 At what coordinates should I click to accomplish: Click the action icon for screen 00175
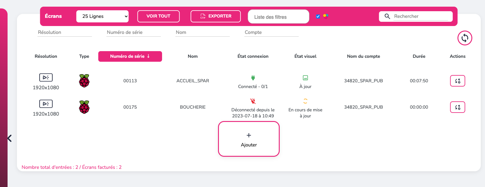tap(457, 107)
